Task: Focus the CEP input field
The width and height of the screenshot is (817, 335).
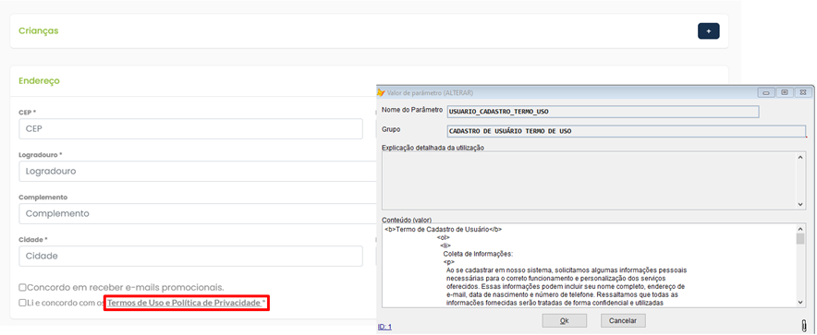Action: (x=190, y=129)
